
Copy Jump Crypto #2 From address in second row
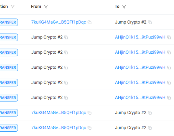pyautogui.click(x=66, y=37)
